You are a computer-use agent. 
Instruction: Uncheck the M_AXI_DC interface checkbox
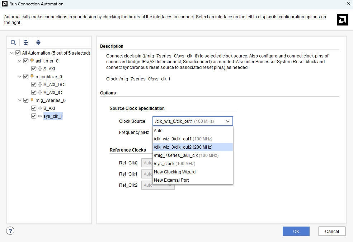(34, 85)
